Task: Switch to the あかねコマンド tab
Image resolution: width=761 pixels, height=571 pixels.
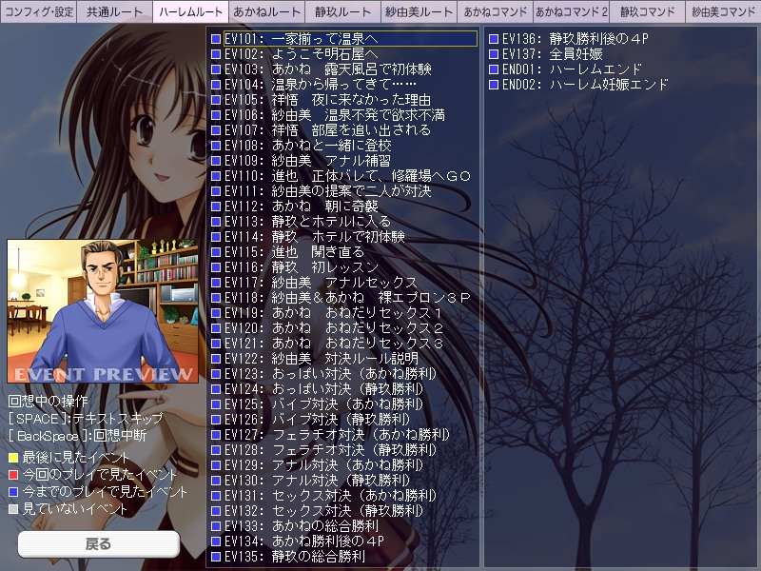Action: [495, 11]
